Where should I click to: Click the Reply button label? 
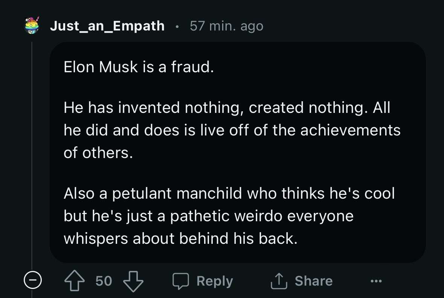tap(215, 281)
